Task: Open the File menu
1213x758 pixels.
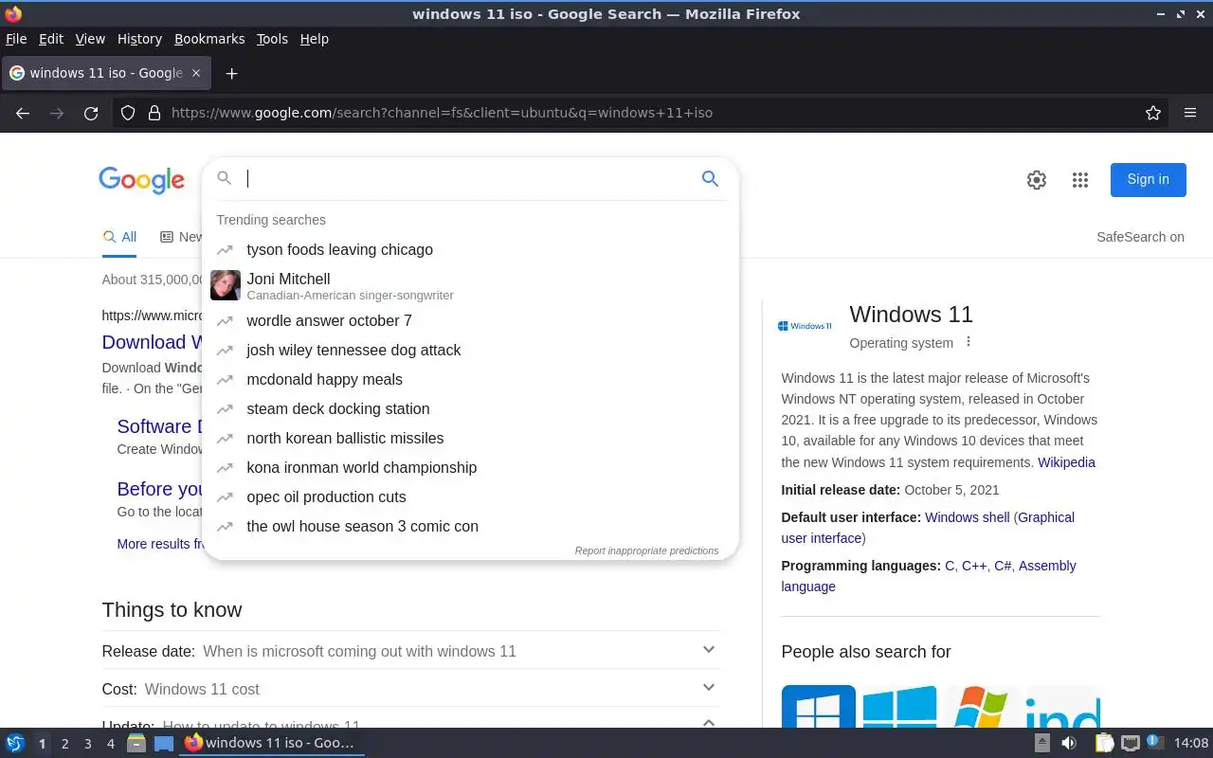Action: pos(16,39)
